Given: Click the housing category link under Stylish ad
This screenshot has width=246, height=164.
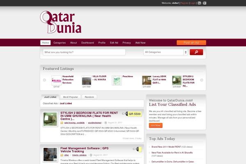Looking at the screenshot, I should point(74,123).
